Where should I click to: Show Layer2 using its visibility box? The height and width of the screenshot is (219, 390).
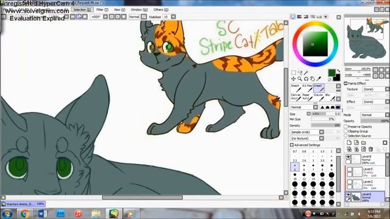click(349, 182)
